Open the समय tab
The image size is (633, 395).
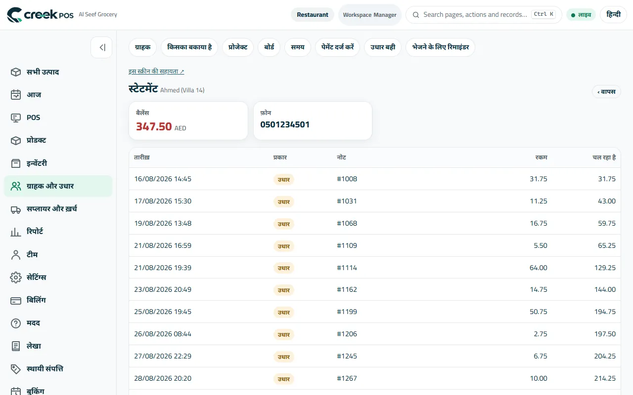(298, 47)
